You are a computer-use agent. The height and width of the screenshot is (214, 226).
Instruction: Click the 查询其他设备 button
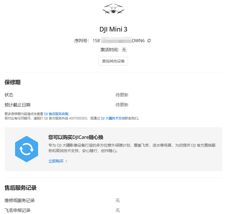[113, 61]
